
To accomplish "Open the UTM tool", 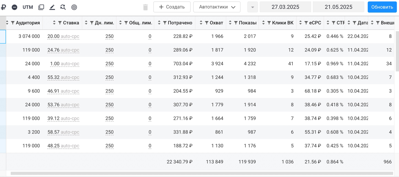I will tap(28, 7).
